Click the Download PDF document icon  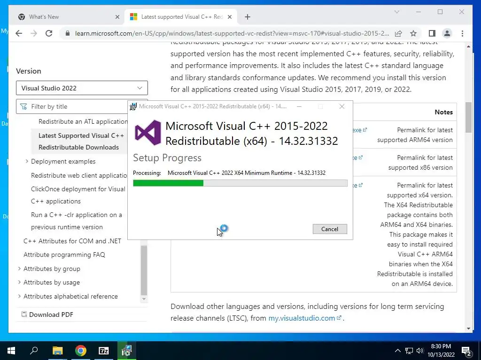point(24,314)
